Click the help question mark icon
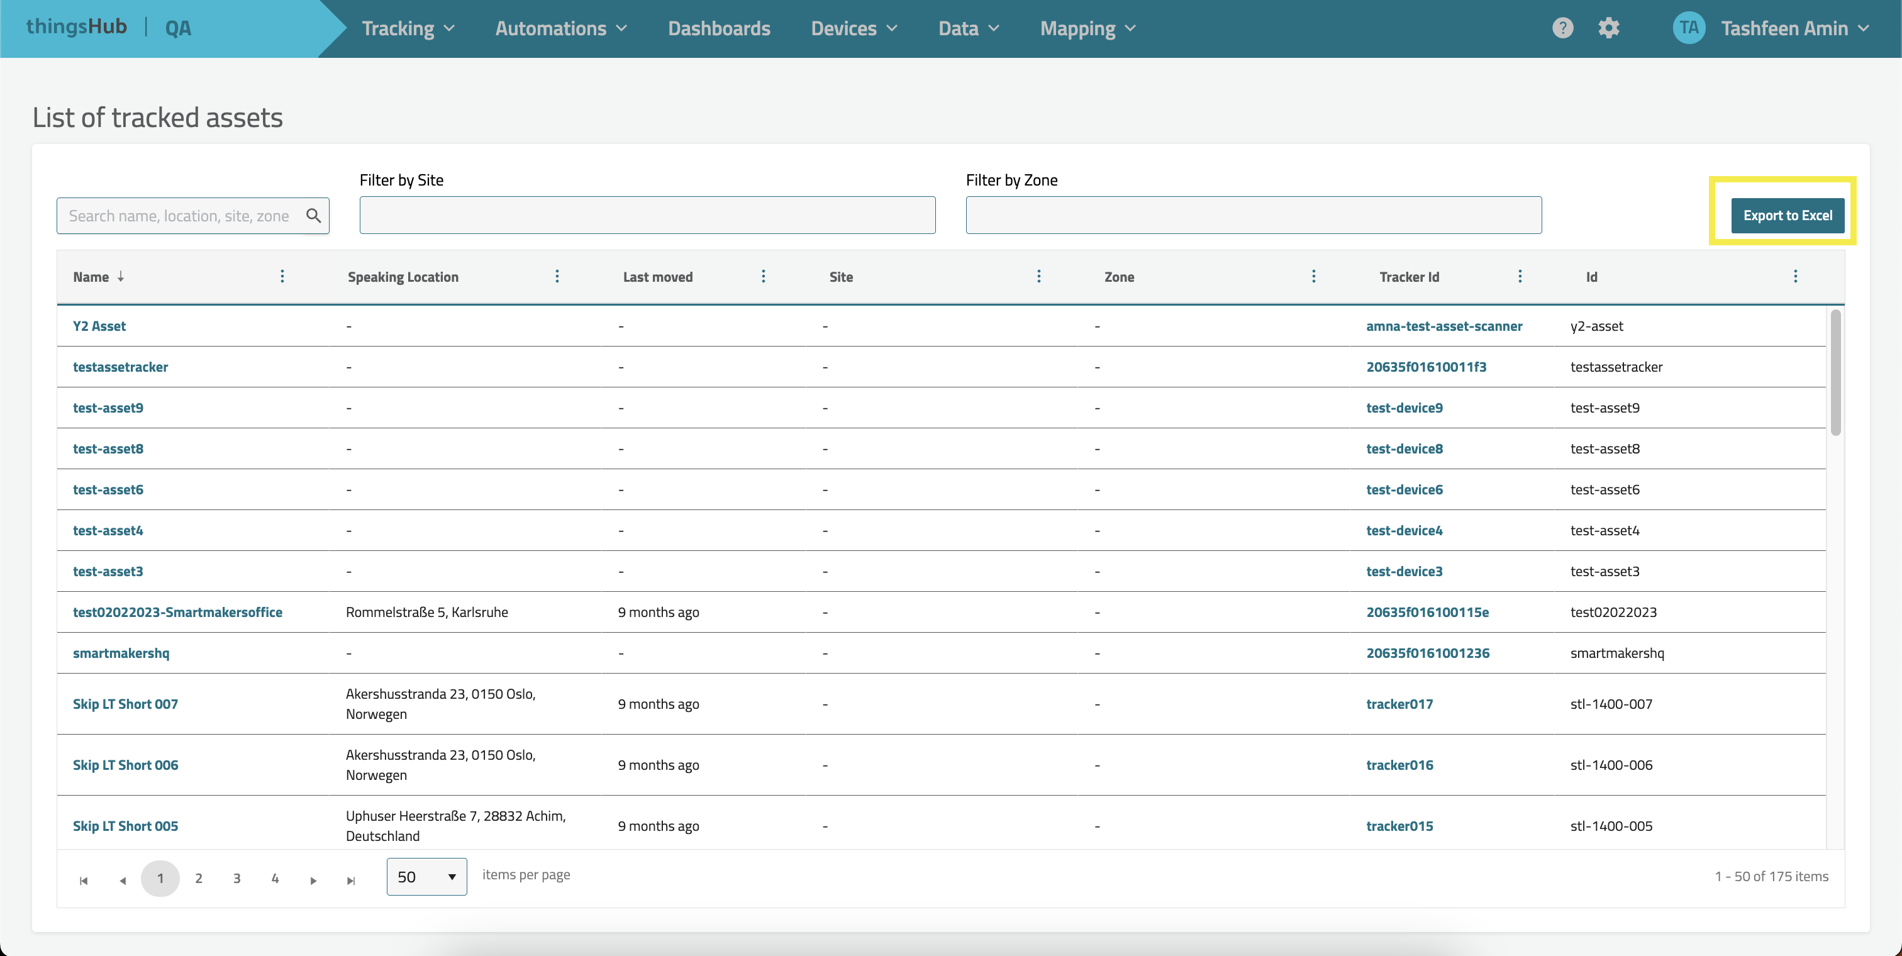This screenshot has width=1902, height=956. click(1562, 28)
